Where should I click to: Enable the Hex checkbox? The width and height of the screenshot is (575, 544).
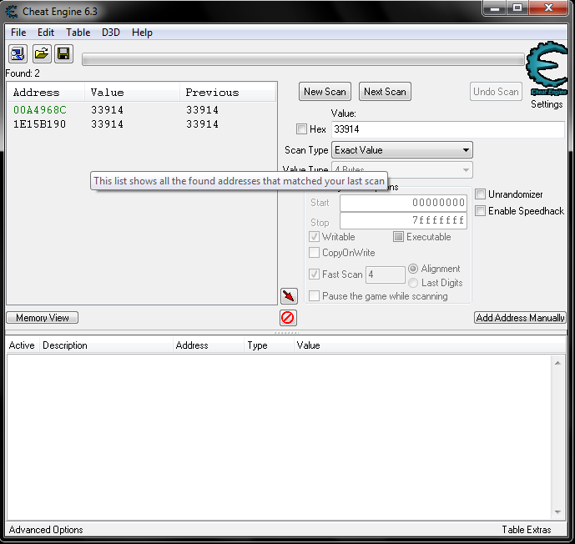click(x=302, y=129)
